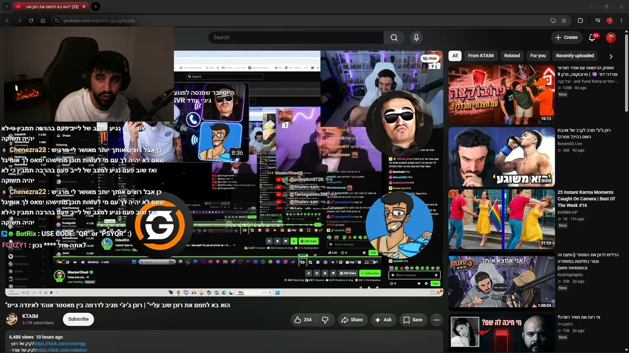629x353 pixels.
Task: Open the browser home page
Action: click(x=43, y=21)
